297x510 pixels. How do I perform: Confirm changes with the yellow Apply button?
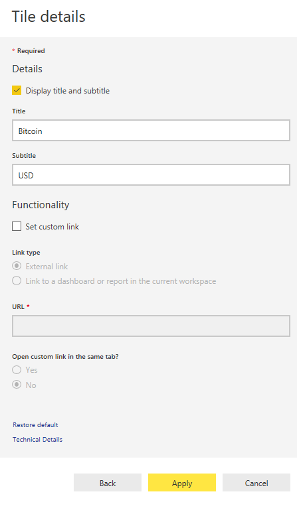coord(182,483)
